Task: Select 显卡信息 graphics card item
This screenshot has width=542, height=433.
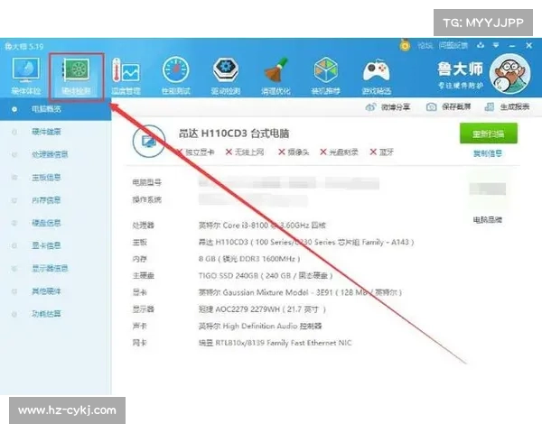Action: click(x=47, y=244)
